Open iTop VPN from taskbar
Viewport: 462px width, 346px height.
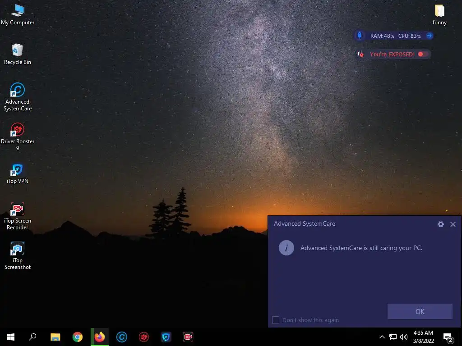(166, 337)
